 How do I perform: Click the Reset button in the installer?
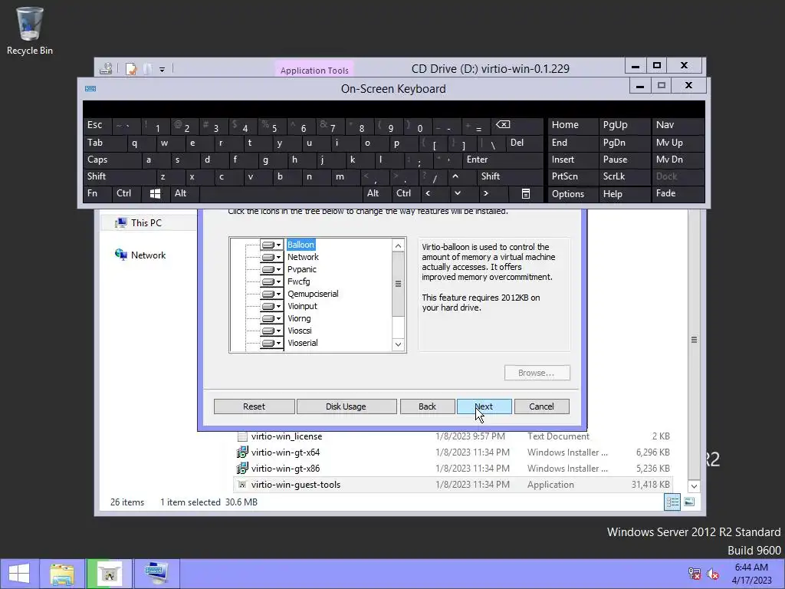[x=254, y=406]
